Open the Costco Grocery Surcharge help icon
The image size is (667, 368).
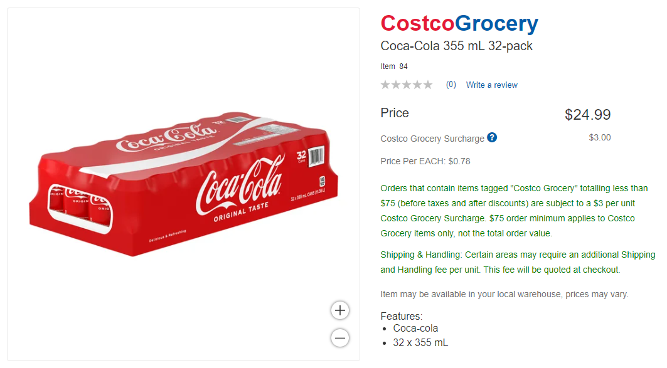[492, 137]
